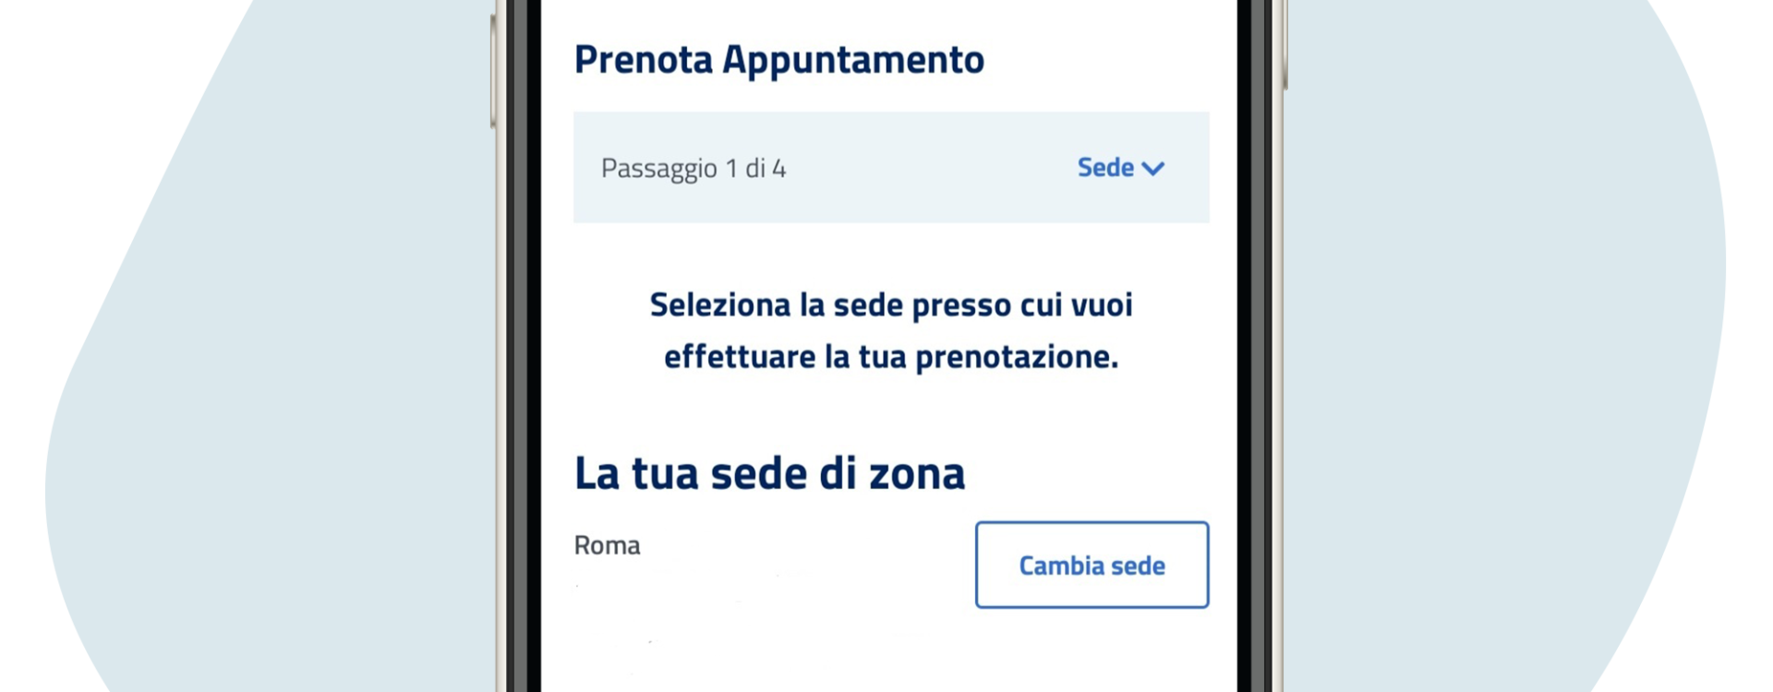Select the Roma location text

(x=608, y=545)
